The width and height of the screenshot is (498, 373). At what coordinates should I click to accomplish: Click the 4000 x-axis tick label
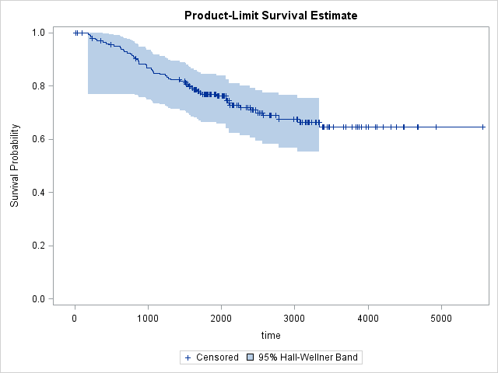point(368,318)
